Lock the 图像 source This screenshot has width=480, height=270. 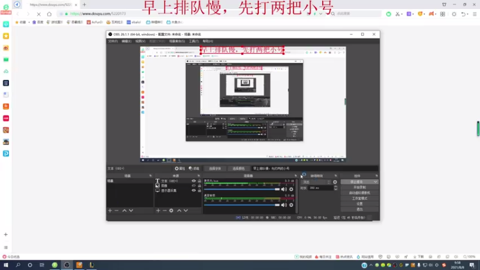click(199, 185)
